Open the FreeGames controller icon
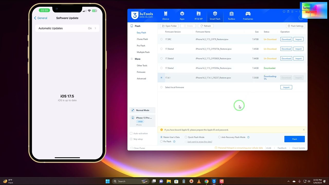Screen dimensions: 329x185 [248, 14]
